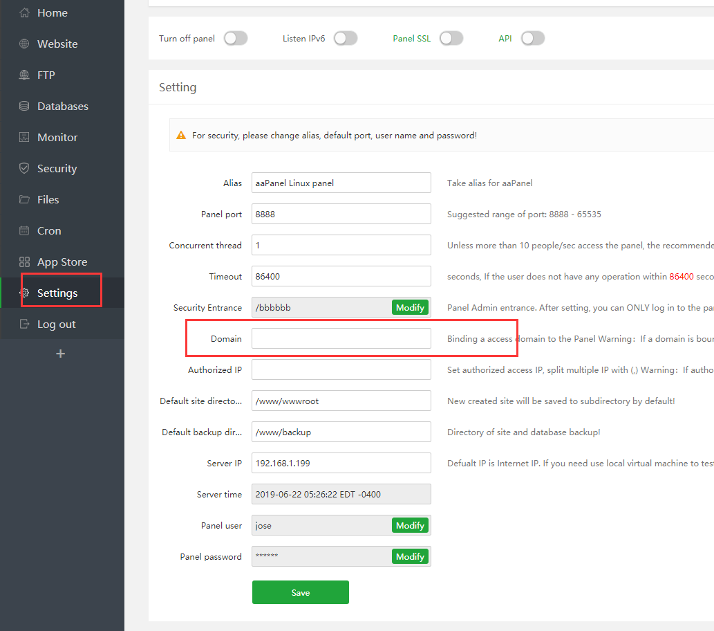This screenshot has width=714, height=631.
Task: Select Log out from sidebar menu
Action: [56, 324]
